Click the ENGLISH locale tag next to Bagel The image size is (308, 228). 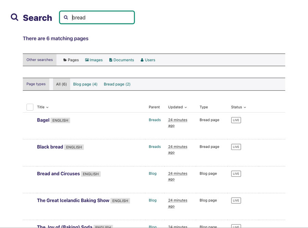[60, 121]
